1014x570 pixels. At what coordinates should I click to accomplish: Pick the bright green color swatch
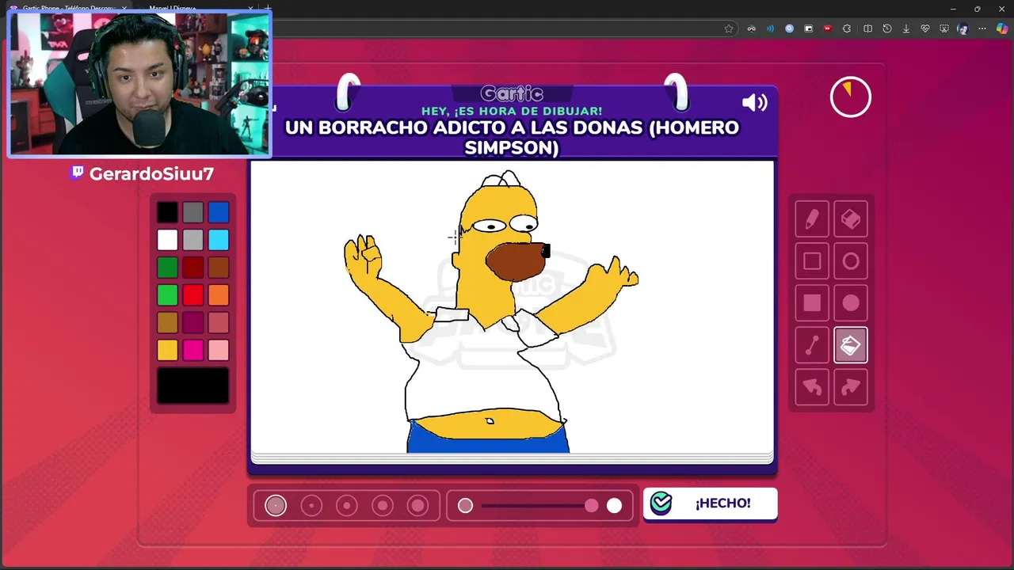pos(167,295)
